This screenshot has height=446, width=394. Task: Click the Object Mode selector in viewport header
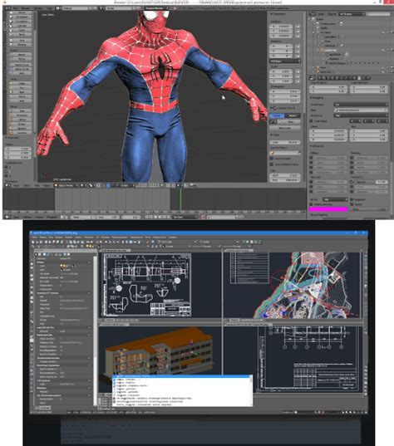(x=66, y=185)
